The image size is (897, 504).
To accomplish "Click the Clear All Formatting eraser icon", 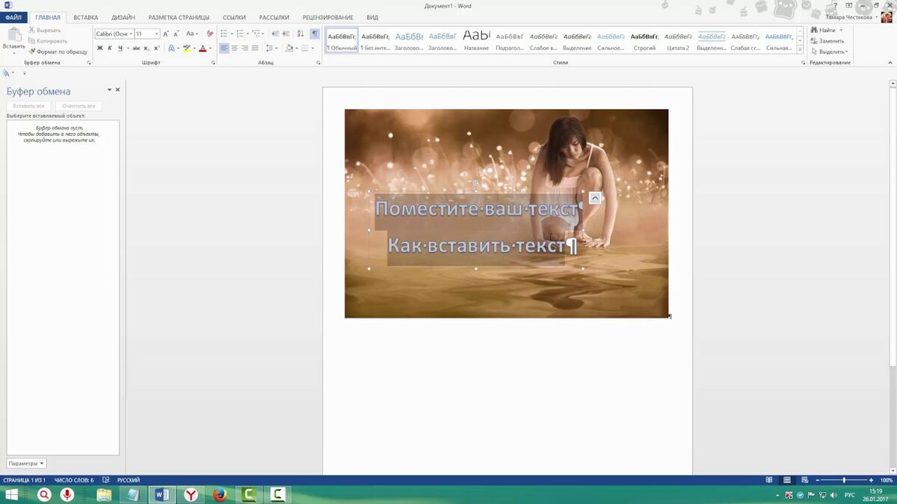I will click(x=211, y=34).
